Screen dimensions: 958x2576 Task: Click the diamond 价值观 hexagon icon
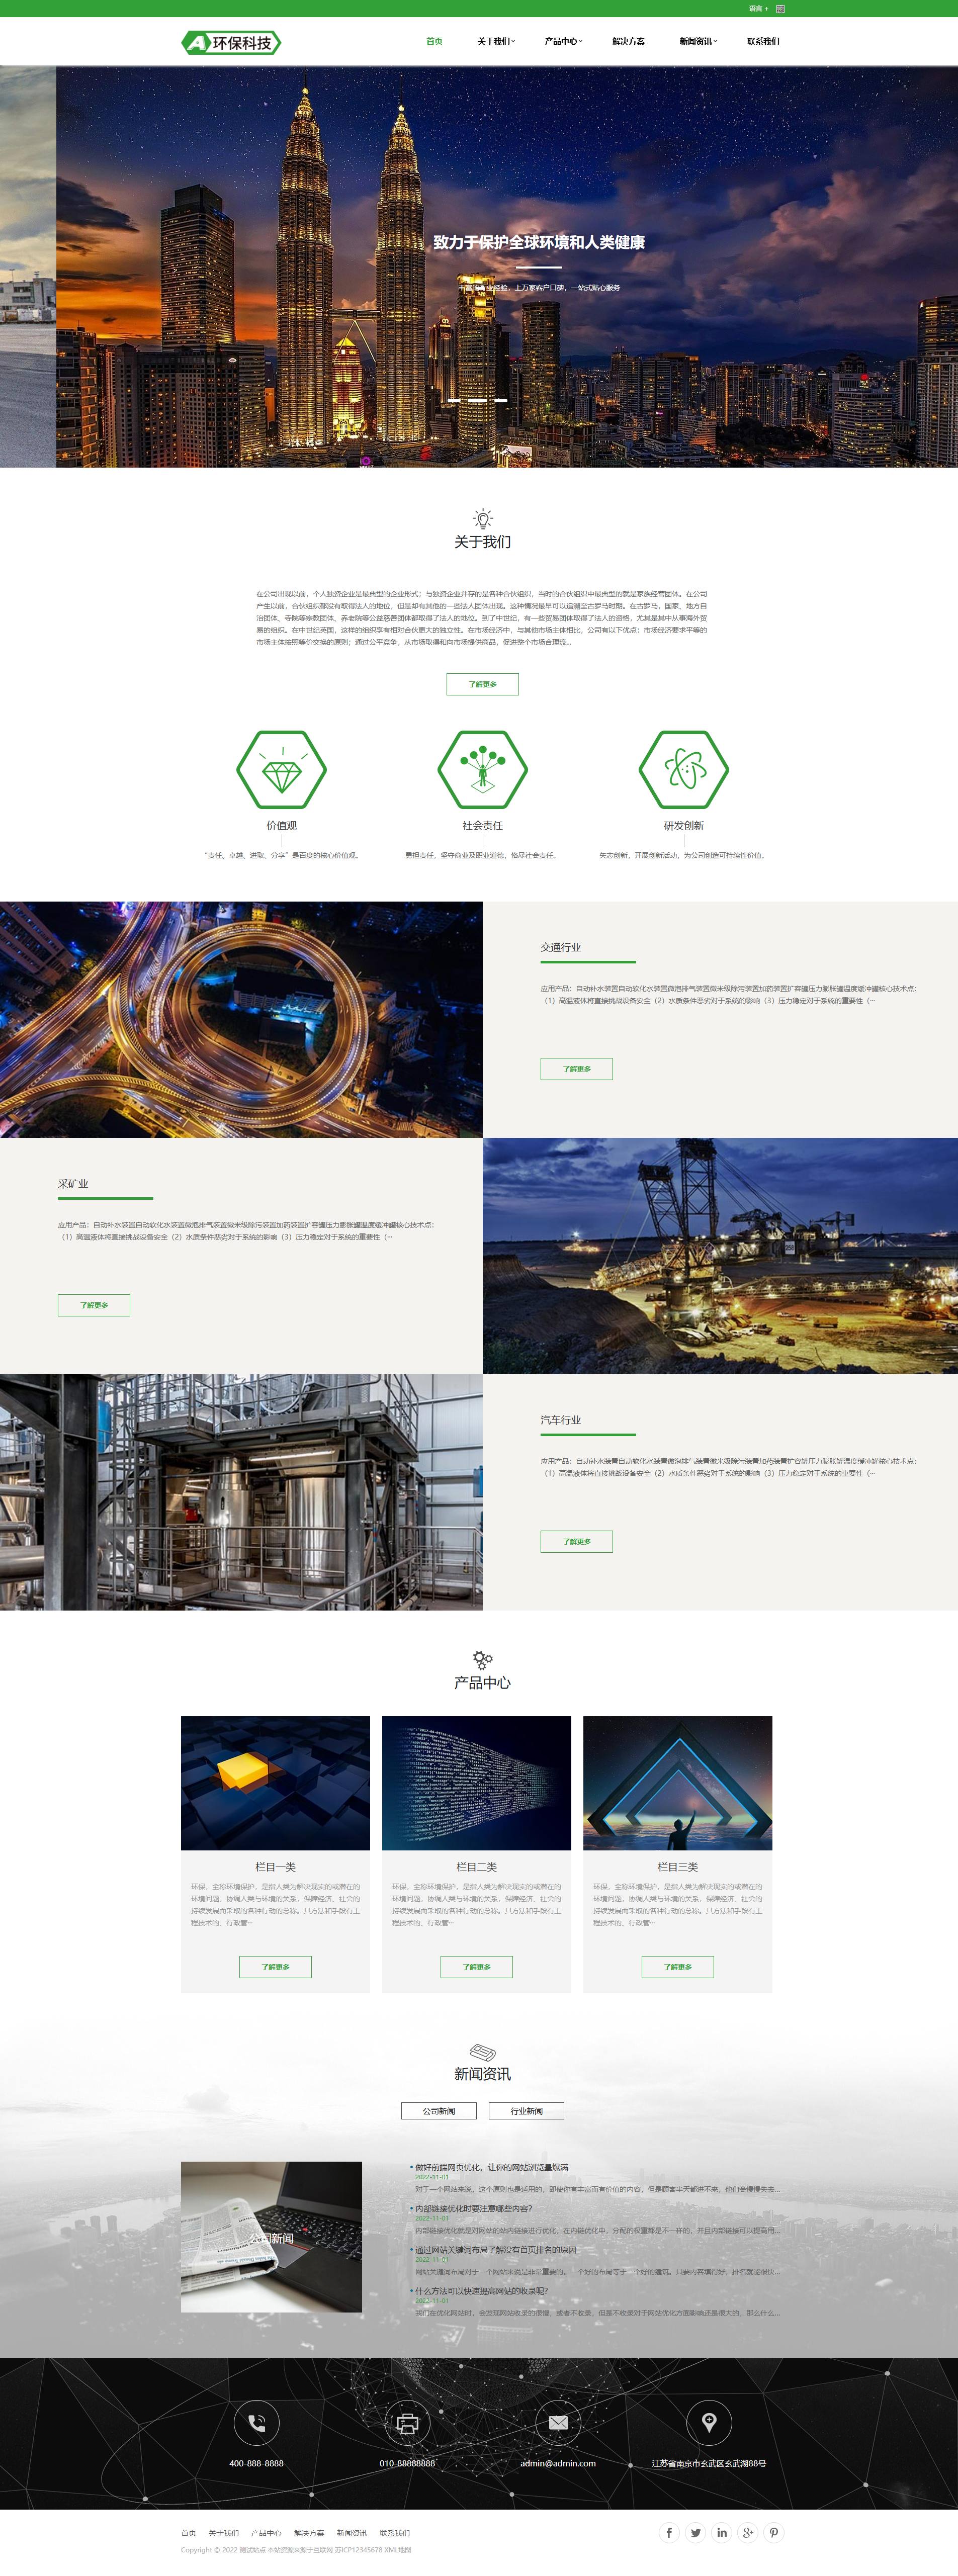[282, 769]
